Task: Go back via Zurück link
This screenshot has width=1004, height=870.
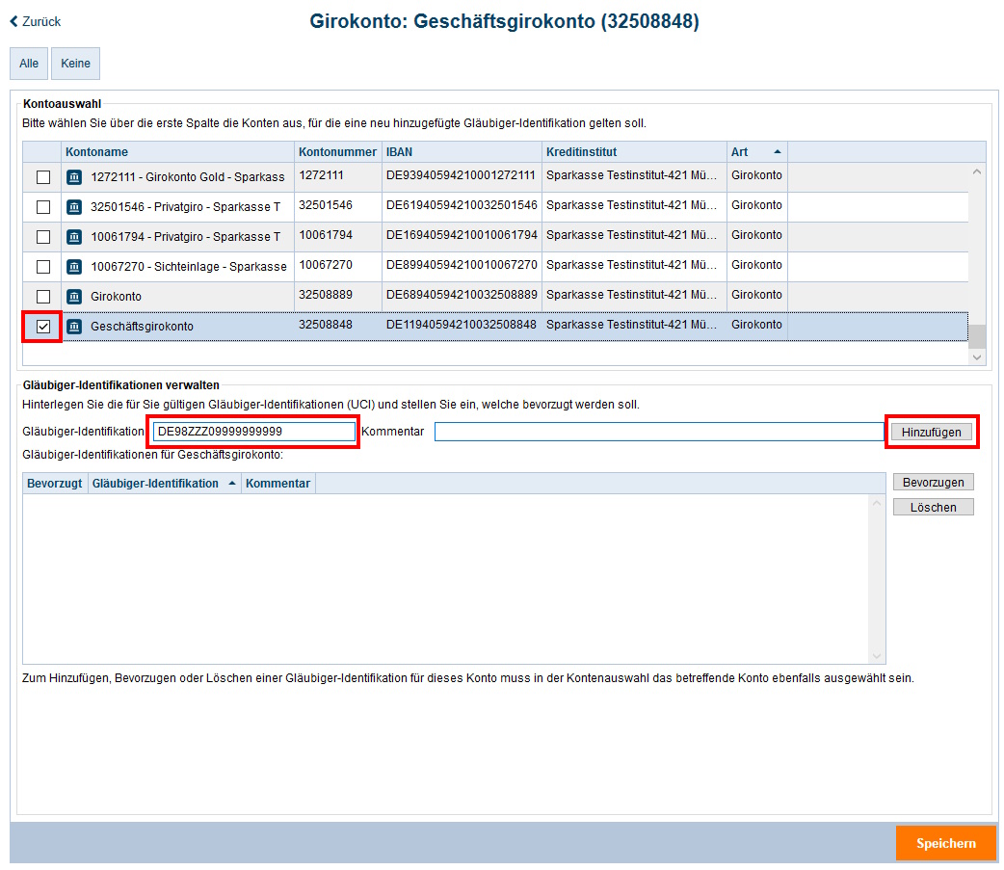Action: click(36, 21)
